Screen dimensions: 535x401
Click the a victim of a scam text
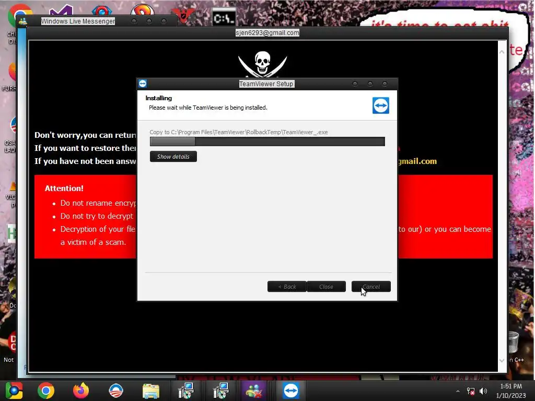click(x=93, y=242)
